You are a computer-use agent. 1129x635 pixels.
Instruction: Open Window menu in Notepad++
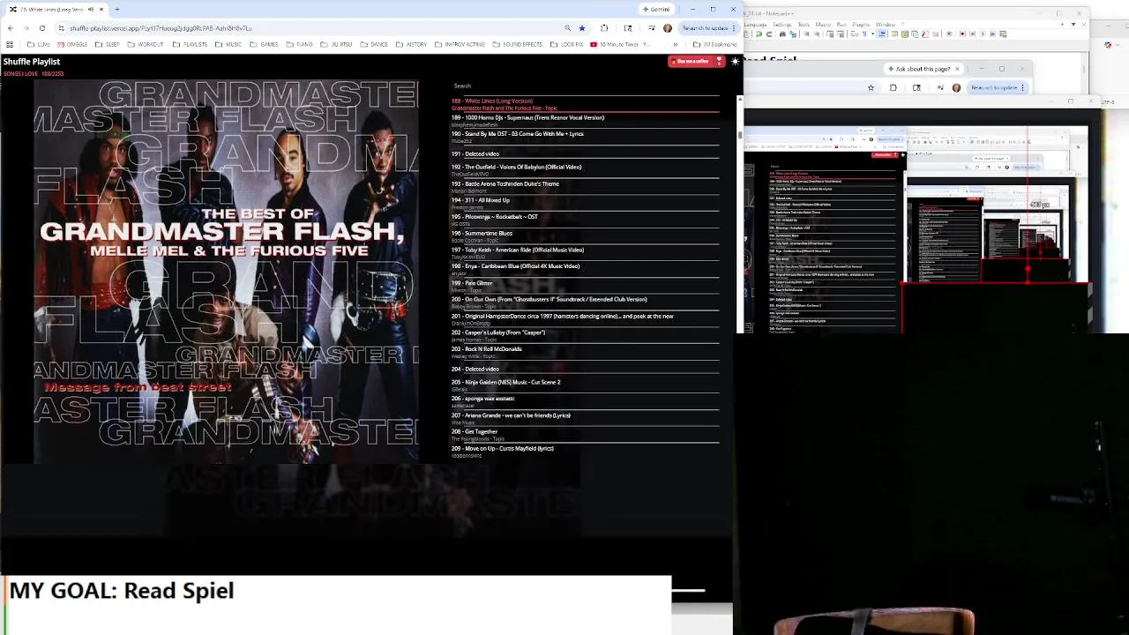886,24
